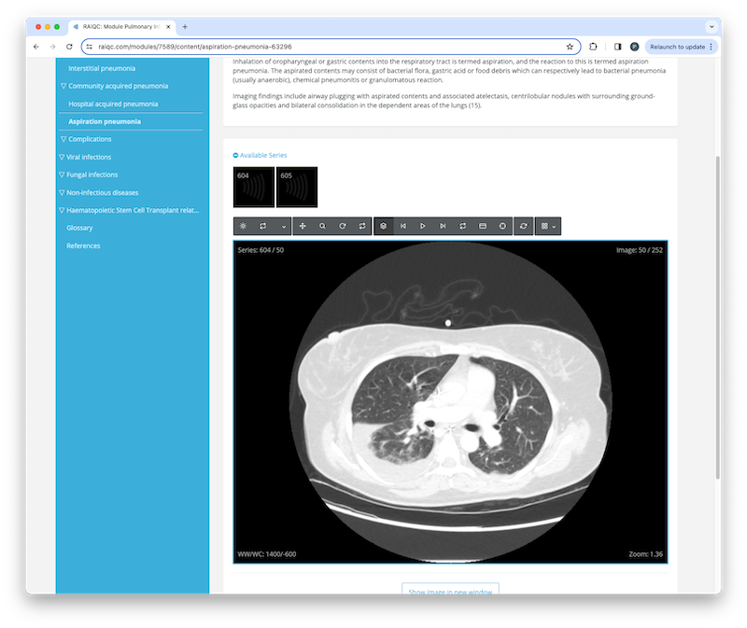
Task: Open the window preset dropdown arrow
Action: (x=284, y=226)
